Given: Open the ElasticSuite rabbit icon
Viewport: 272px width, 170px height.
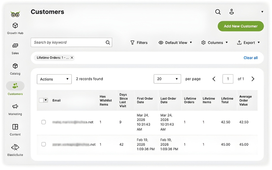Looking at the screenshot, I should (x=15, y=147).
